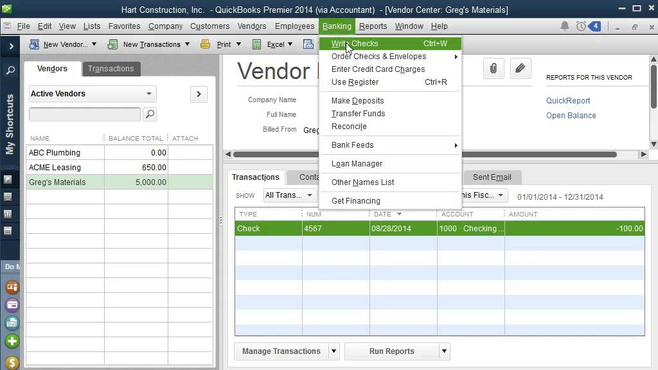658x370 pixels.
Task: Open the reminders clock icon
Action: point(581,26)
